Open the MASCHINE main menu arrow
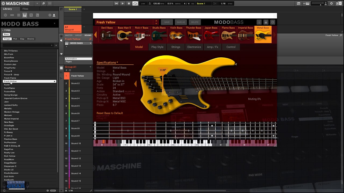The height and width of the screenshot is (193, 344). (37, 3)
